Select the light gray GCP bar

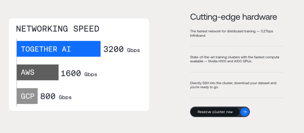[x=27, y=96]
